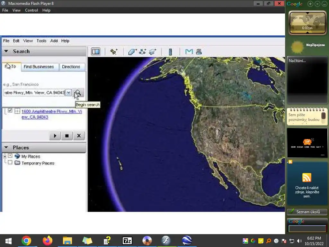This screenshot has height=247, width=329.
Task: Open 7-Zip from the taskbar
Action: 127,241
